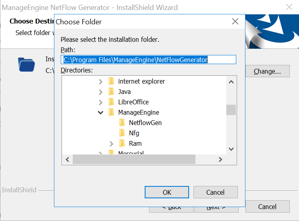Expand the Java directory node
This screenshot has height=221, width=299.
100,92
